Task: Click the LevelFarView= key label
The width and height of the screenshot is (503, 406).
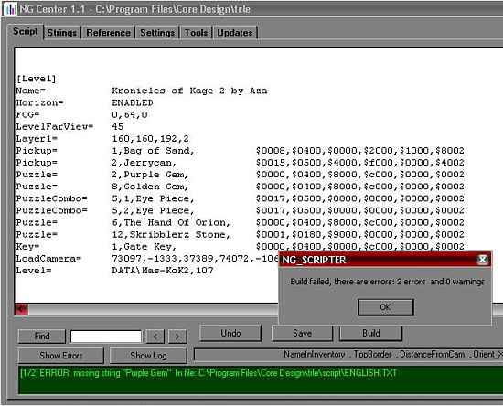Action: tap(55, 127)
